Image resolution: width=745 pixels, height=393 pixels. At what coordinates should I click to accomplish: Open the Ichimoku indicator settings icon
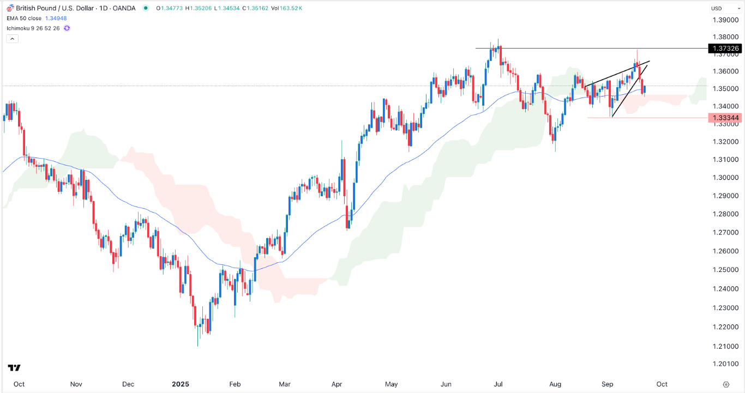point(67,28)
